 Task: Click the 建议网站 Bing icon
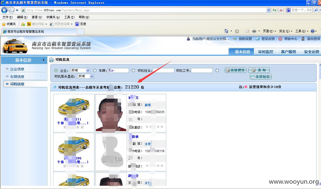(29, 24)
